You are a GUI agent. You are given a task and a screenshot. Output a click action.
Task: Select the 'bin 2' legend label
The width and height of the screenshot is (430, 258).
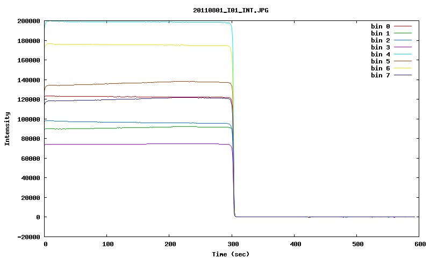click(381, 40)
